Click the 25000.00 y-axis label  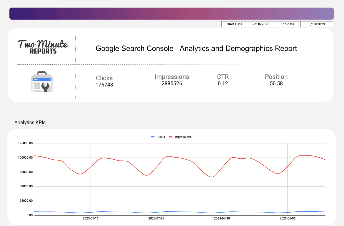coord(26,201)
